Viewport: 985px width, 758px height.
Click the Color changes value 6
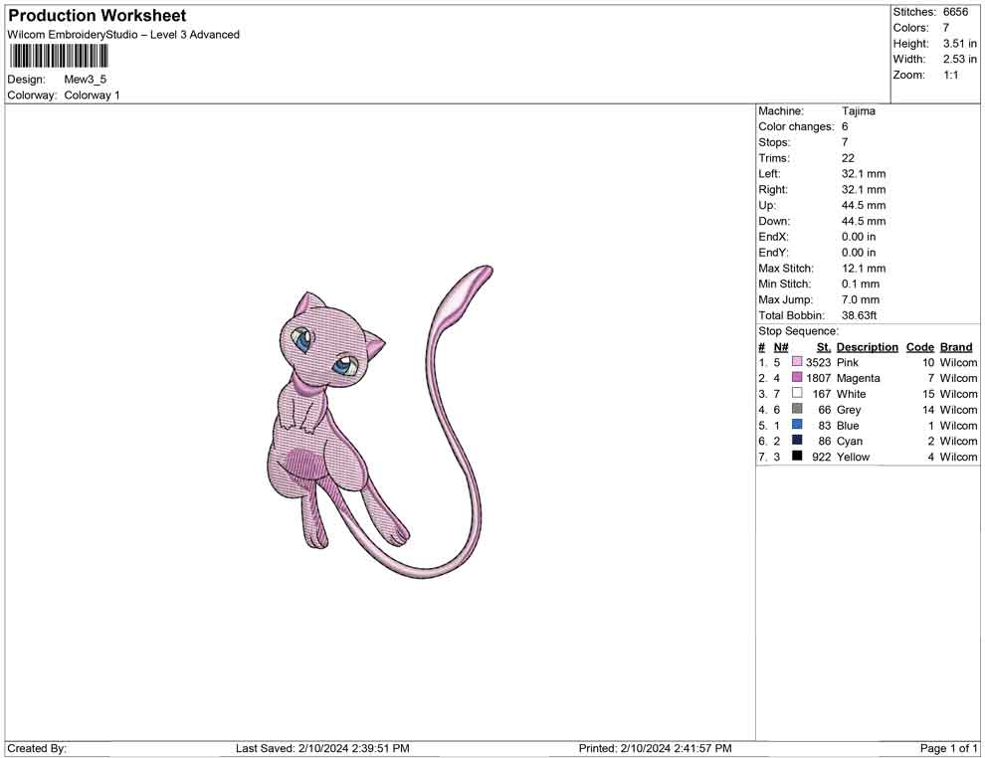tap(845, 127)
